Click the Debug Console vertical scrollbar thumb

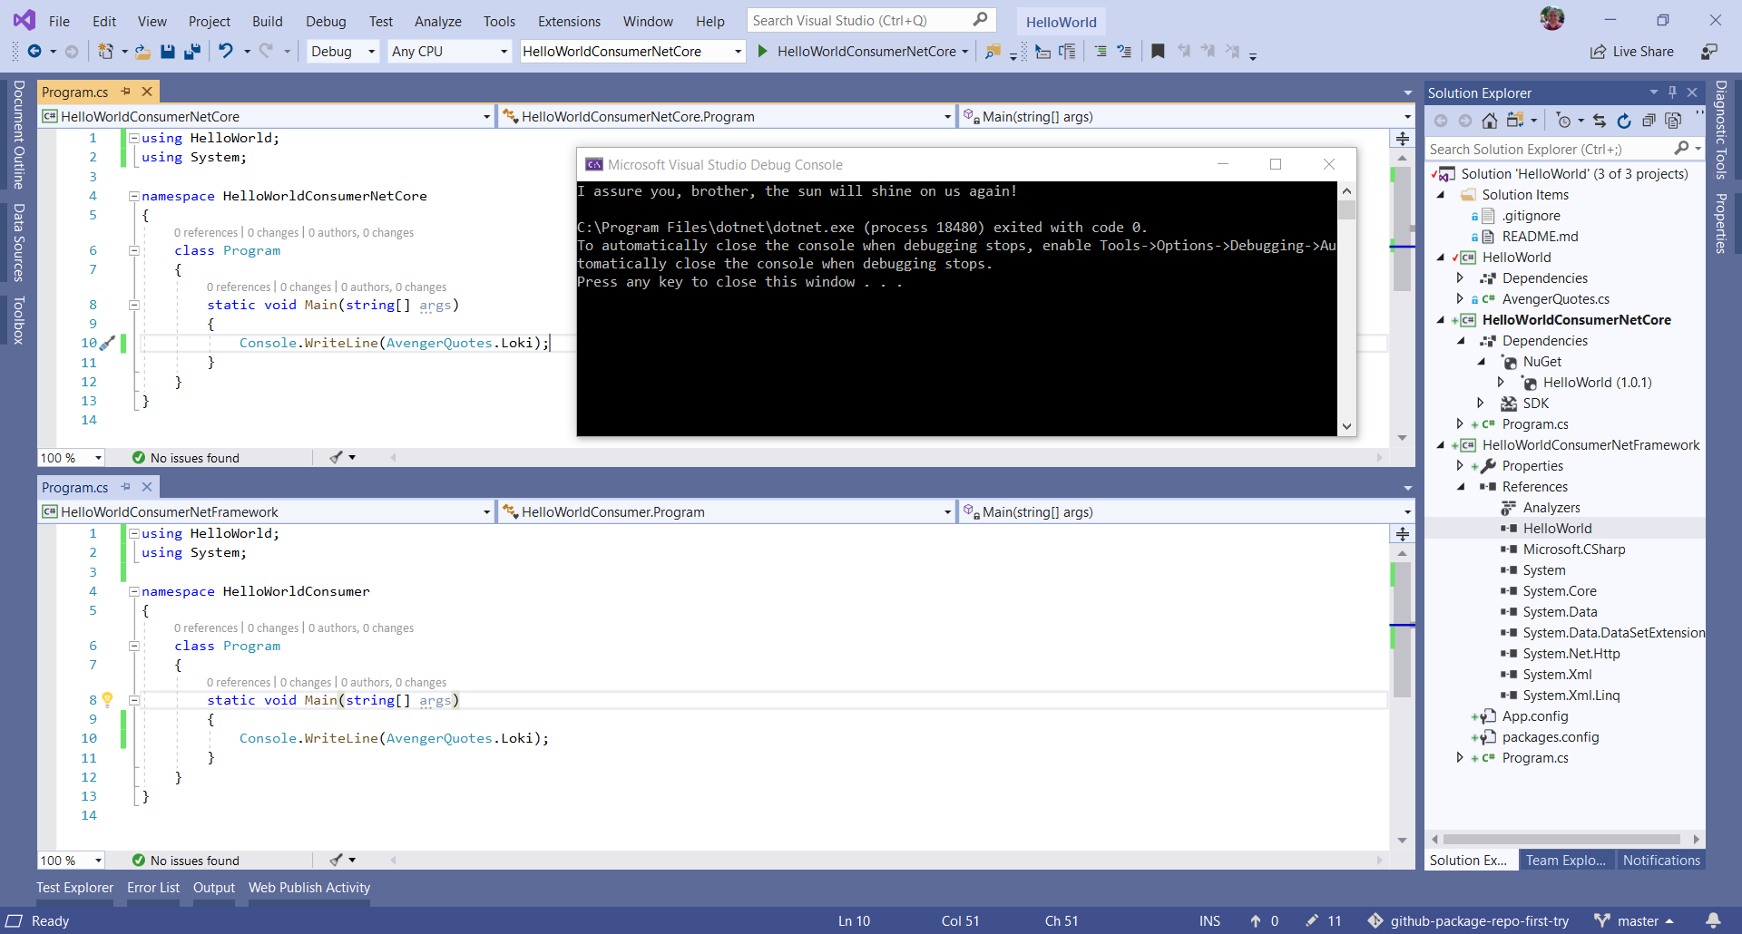pyautogui.click(x=1346, y=210)
